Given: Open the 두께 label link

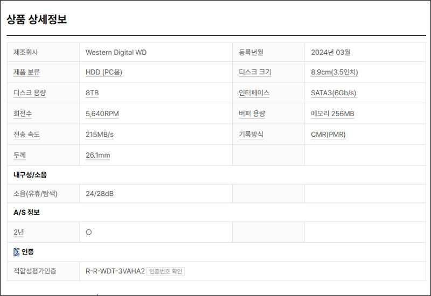Looking at the screenshot, I should pos(19,156).
